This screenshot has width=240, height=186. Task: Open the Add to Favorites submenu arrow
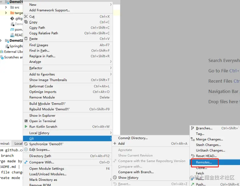(111, 74)
